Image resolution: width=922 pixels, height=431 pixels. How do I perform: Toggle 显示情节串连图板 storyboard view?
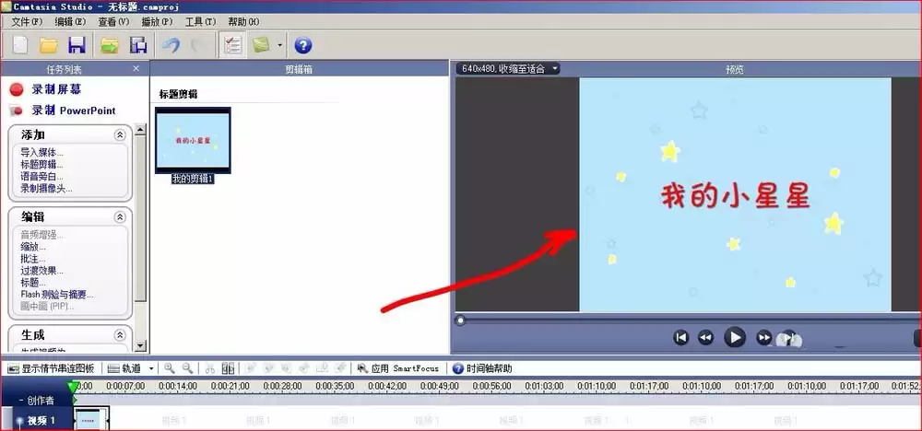tap(51, 368)
